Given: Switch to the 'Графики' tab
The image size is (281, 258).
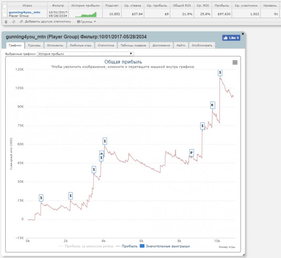Looking at the screenshot, I should (x=15, y=45).
